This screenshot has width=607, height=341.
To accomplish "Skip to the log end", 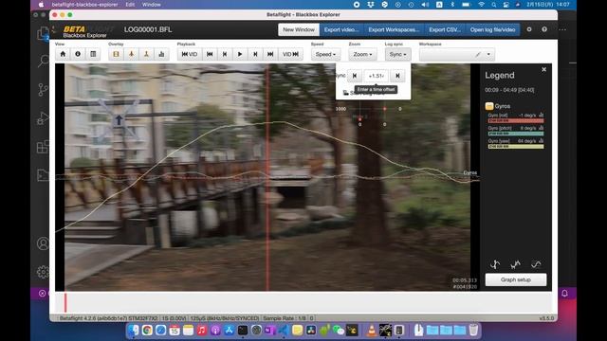I will [270, 54].
